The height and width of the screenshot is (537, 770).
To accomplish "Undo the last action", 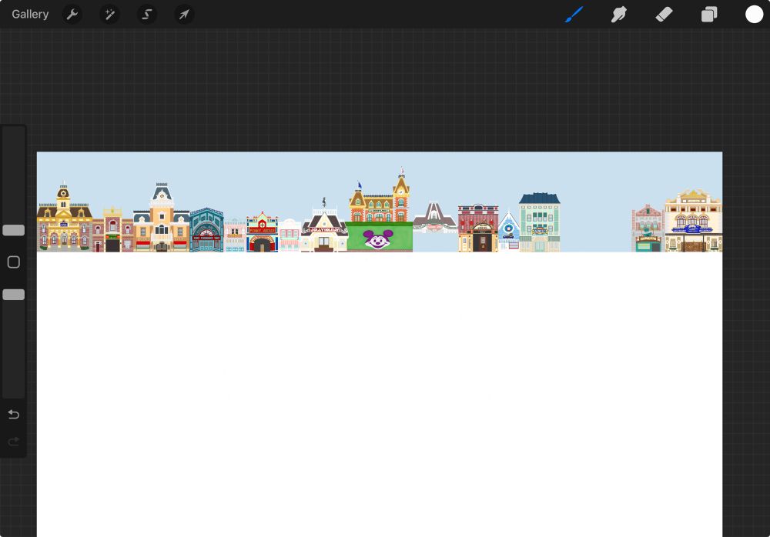I will pos(14,415).
